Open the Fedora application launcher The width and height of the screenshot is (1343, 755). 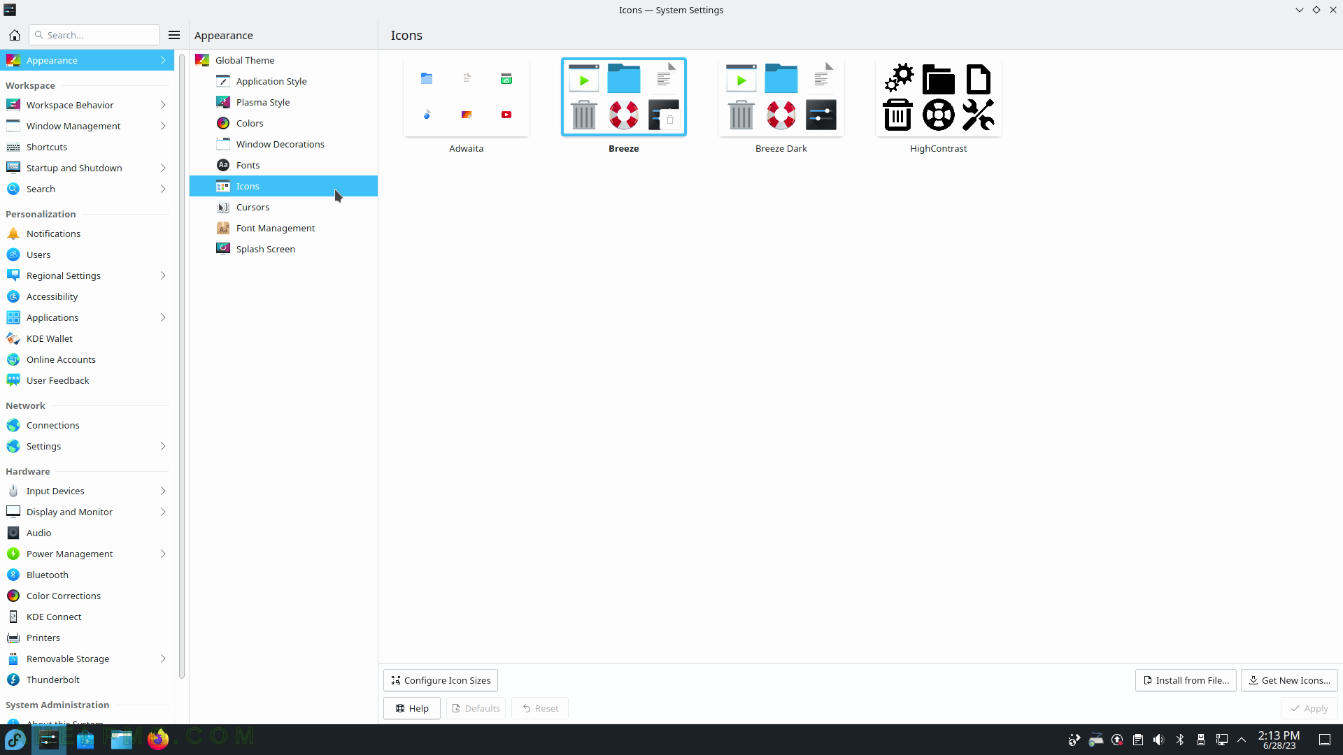click(x=15, y=740)
